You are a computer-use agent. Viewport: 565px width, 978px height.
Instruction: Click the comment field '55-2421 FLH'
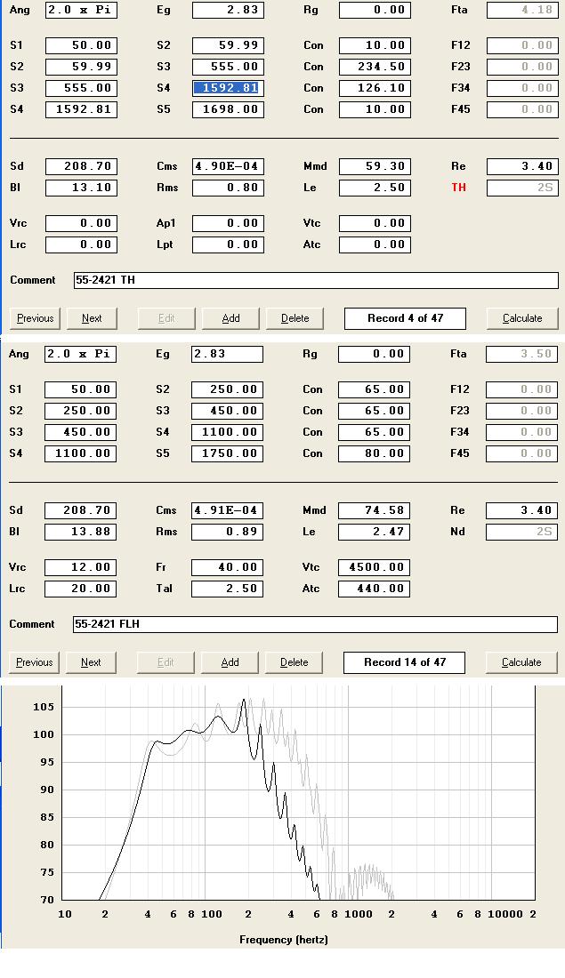click(x=315, y=624)
